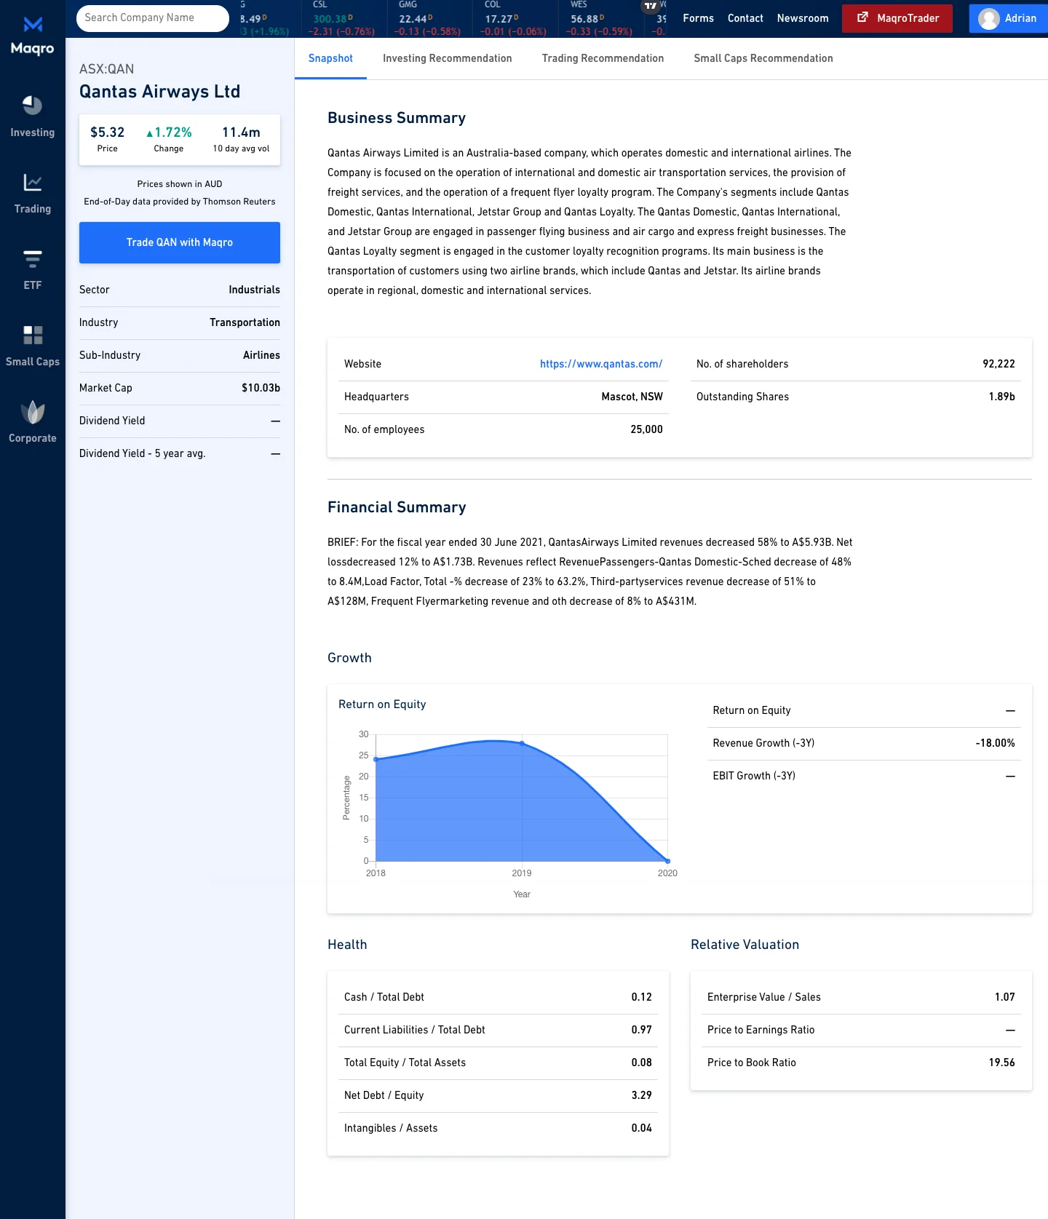Screen dimensions: 1048x1219
Task: Focus the Search Company Name field
Action: coord(153,18)
